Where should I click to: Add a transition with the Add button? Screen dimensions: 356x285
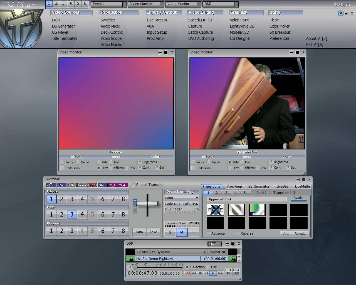pyautogui.click(x=286, y=234)
